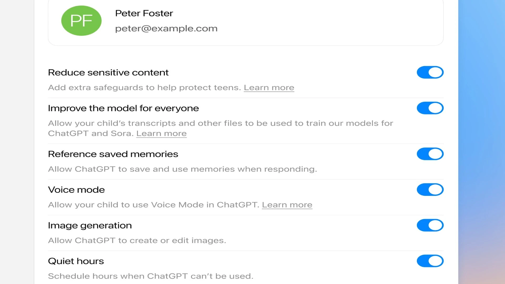Toggle the Quiet hours switch

click(x=430, y=261)
